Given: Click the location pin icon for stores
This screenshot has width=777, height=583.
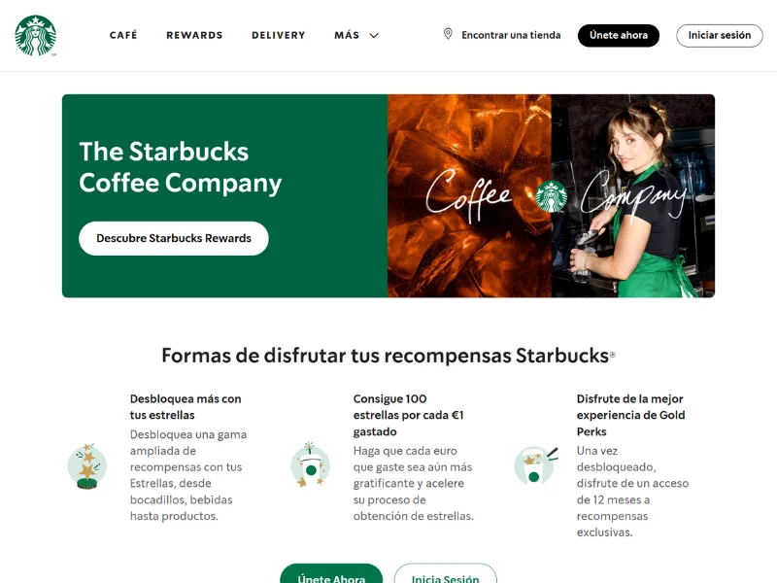Looking at the screenshot, I should (x=448, y=34).
